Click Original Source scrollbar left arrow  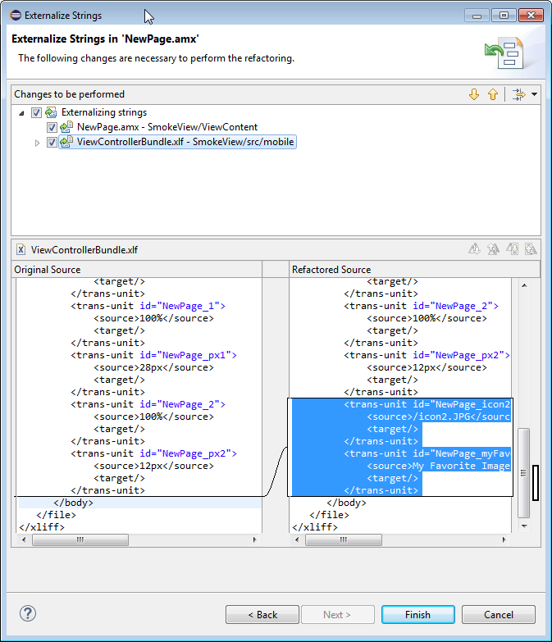click(24, 540)
